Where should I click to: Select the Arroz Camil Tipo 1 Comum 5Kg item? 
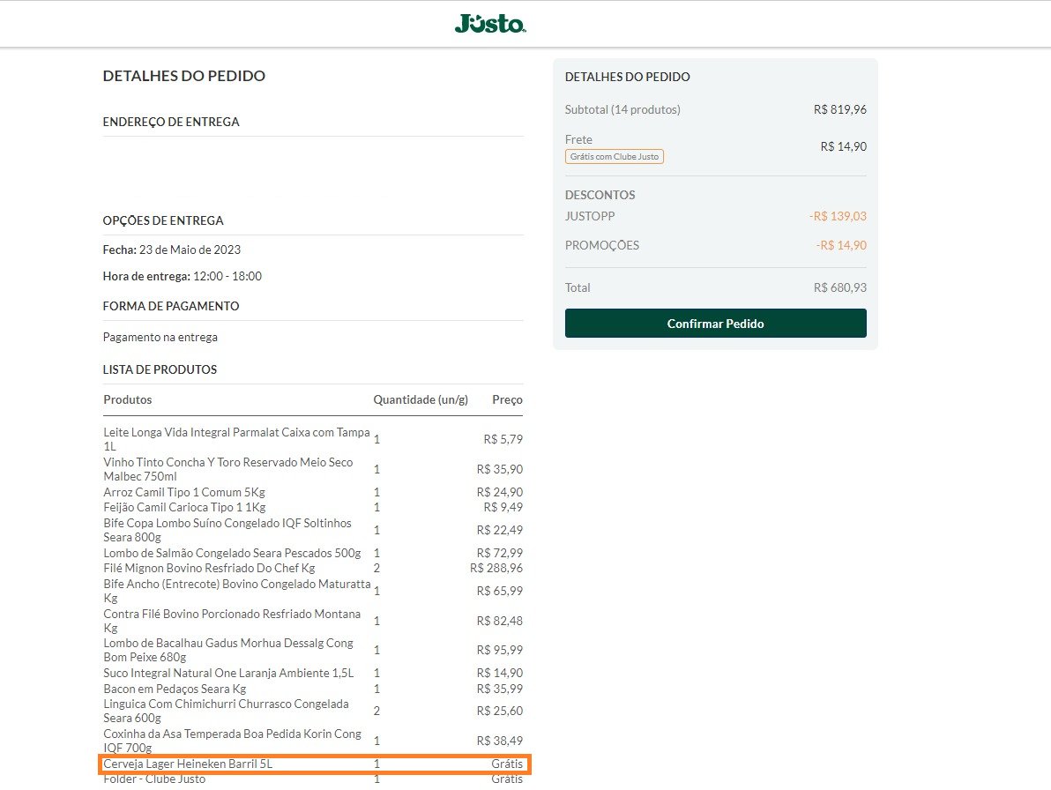184,492
